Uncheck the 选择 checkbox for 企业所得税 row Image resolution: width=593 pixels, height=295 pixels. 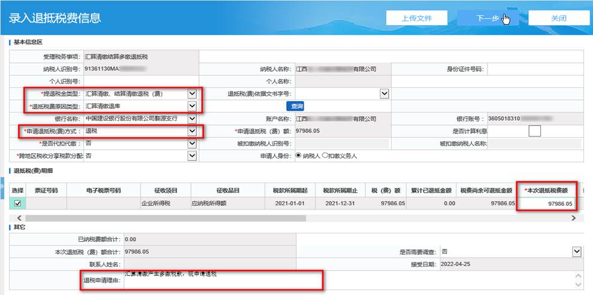17,204
